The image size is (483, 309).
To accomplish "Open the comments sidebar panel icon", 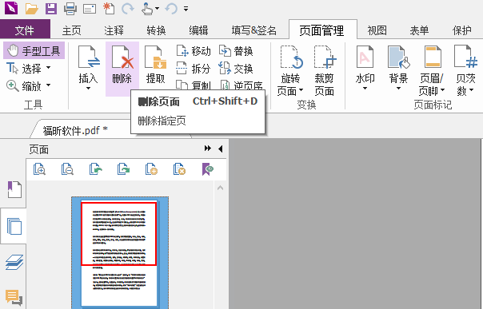I will coord(14,298).
